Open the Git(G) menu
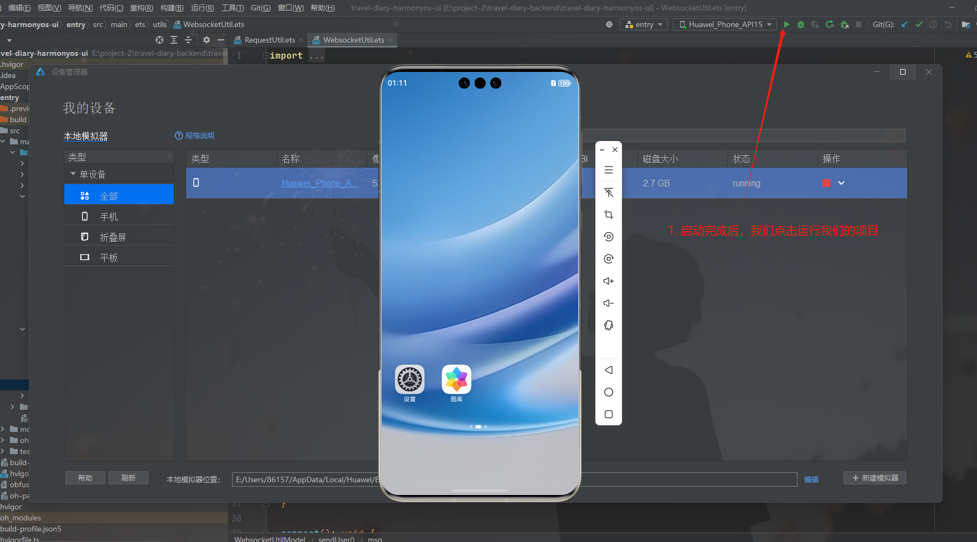This screenshot has height=542, width=977. coord(261,8)
